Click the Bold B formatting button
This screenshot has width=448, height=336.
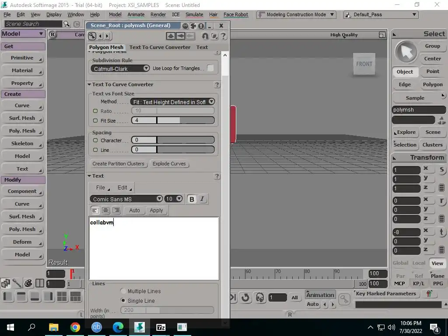click(x=192, y=199)
